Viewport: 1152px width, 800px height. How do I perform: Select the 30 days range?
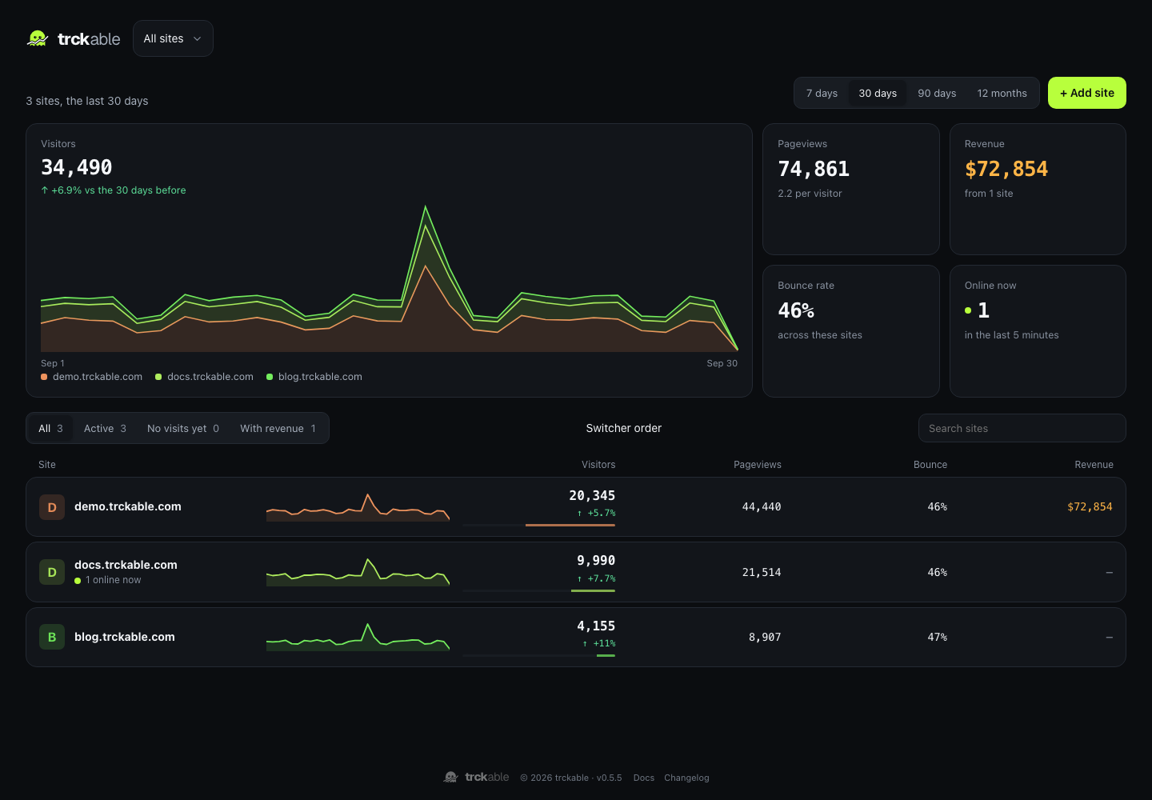coord(878,94)
